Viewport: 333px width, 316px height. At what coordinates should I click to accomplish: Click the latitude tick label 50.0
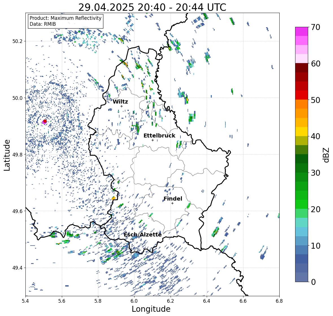18,98
